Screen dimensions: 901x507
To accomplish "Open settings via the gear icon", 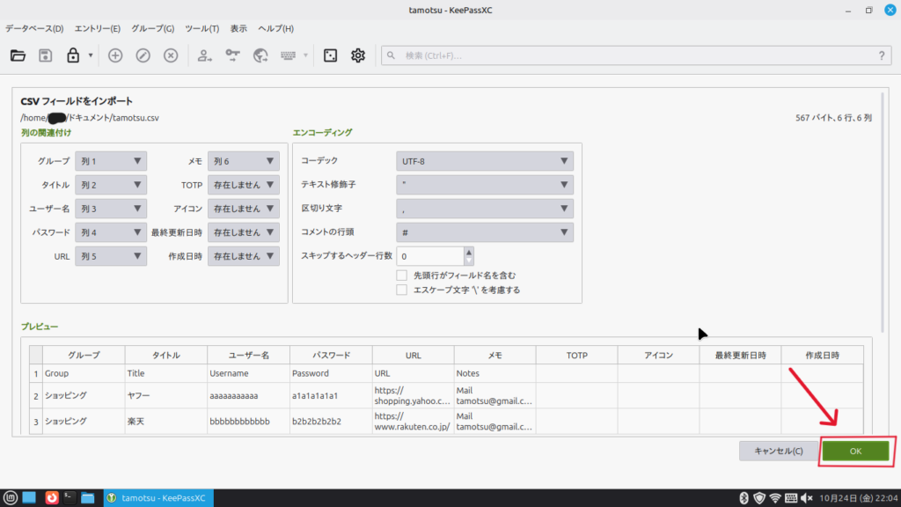I will 358,55.
